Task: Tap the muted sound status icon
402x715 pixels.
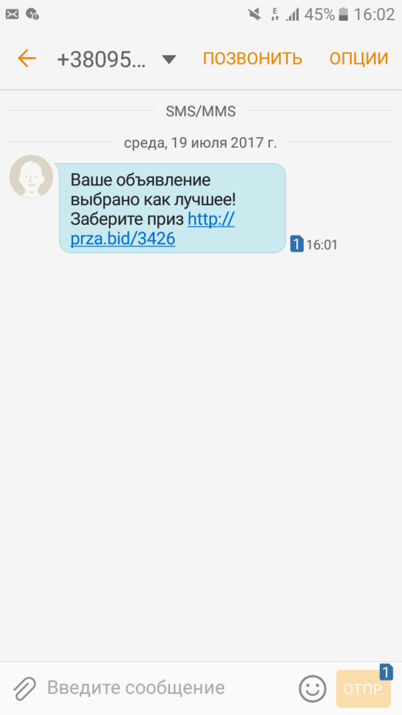Action: 255,14
